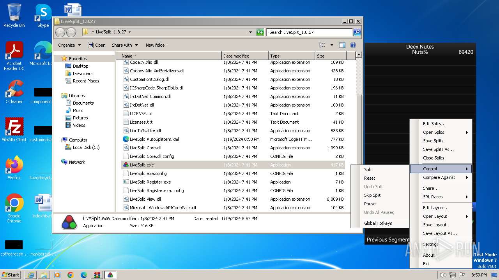Launch Google Chrome desktop icon
This screenshot has width=499, height=280.
14,208
